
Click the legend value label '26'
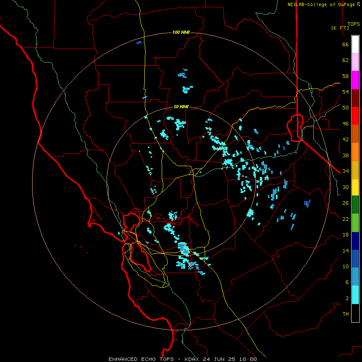(x=346, y=203)
